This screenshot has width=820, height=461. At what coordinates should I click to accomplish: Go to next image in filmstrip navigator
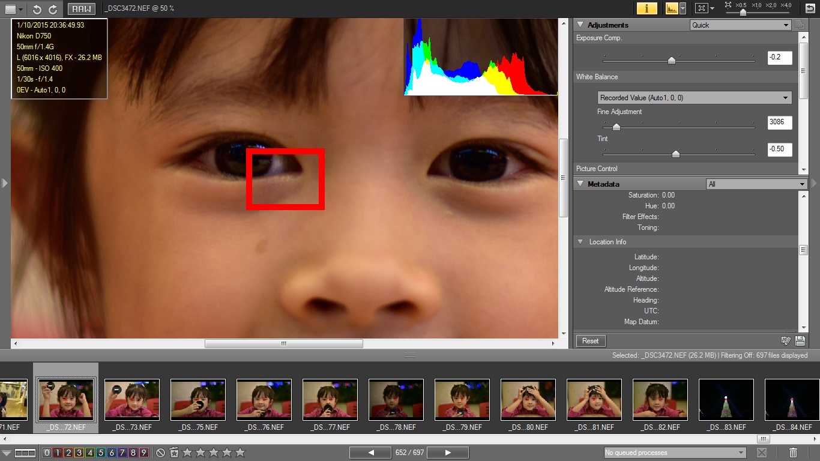(448, 453)
